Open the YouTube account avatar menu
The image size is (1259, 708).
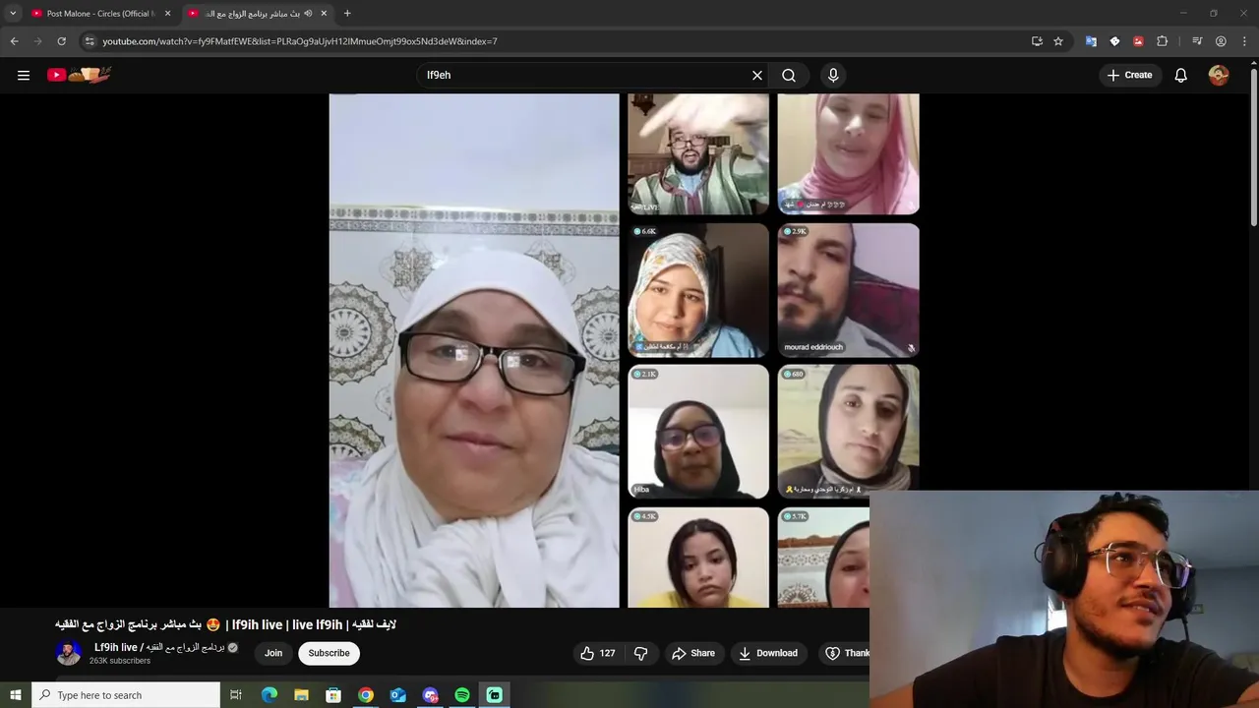pos(1219,75)
